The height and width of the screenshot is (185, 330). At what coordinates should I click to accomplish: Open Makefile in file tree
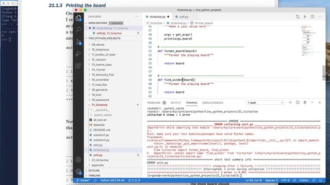(113, 125)
